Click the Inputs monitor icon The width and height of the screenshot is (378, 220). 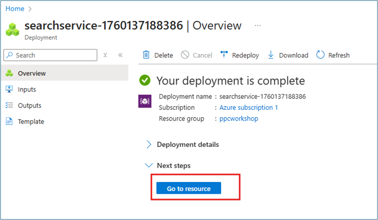(9, 89)
